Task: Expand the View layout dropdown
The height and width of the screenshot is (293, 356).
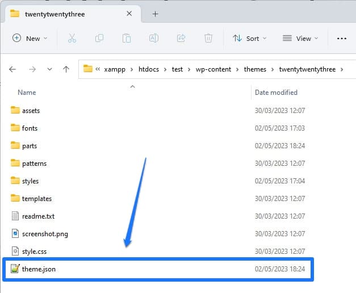Action: click(300, 38)
